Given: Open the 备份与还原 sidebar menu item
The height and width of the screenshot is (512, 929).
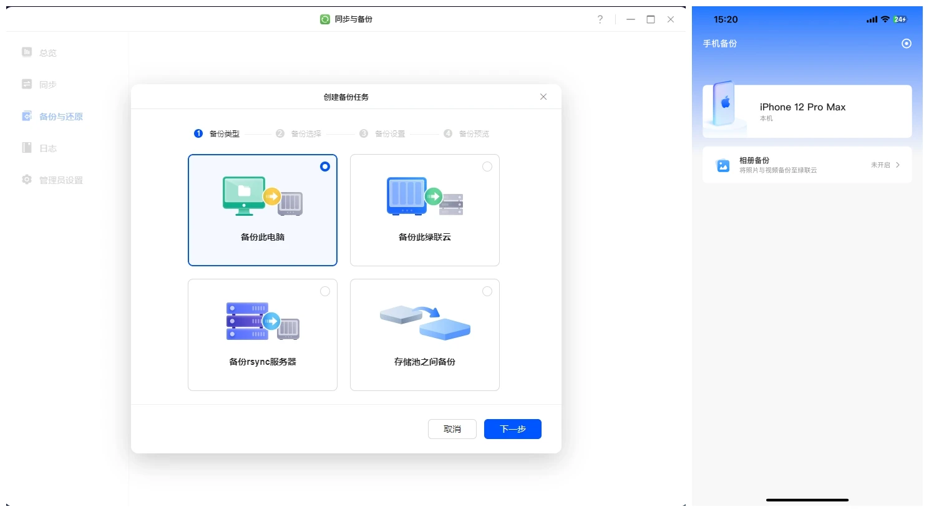Looking at the screenshot, I should 61,117.
